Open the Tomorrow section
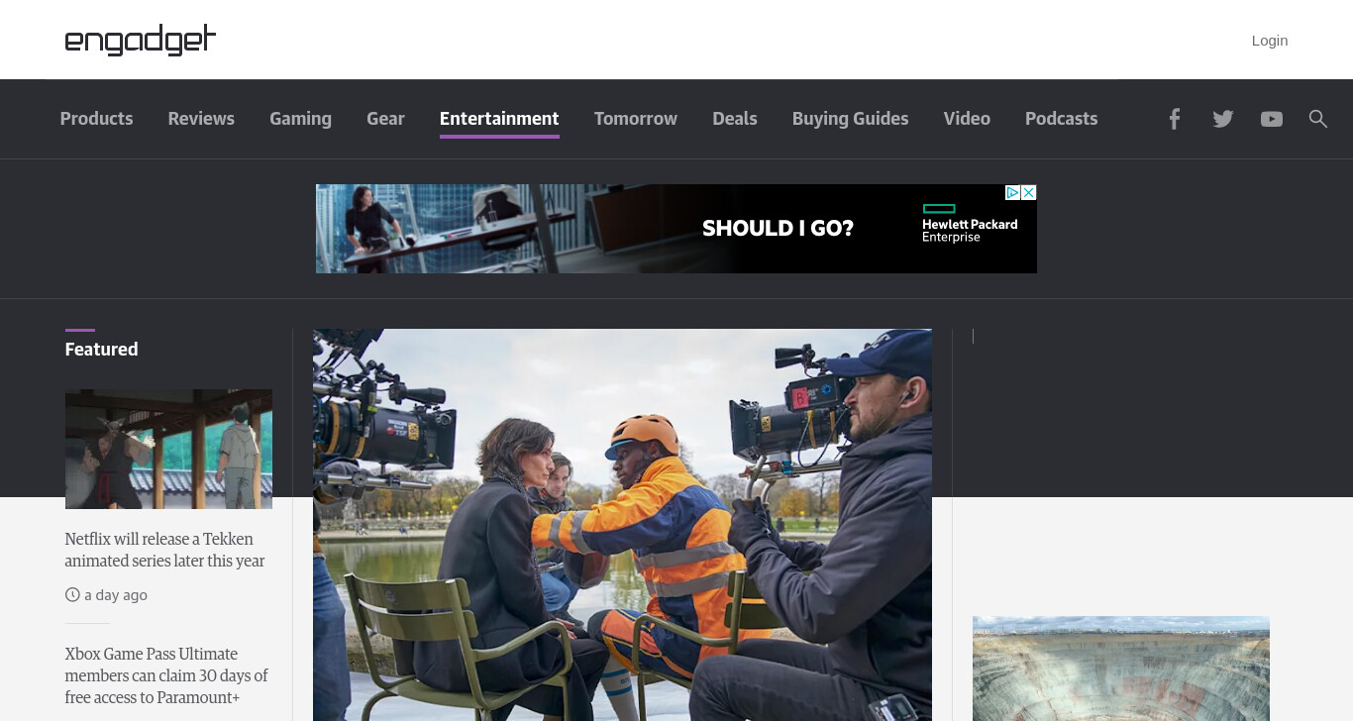The image size is (1353, 721). coord(636,119)
